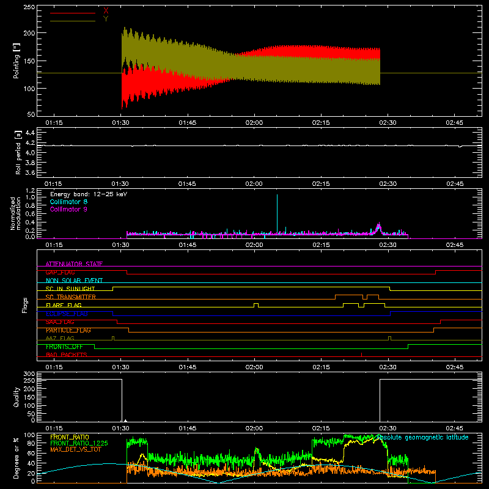Click the Flags axis title
489x489 pixels.
[x=25, y=305]
